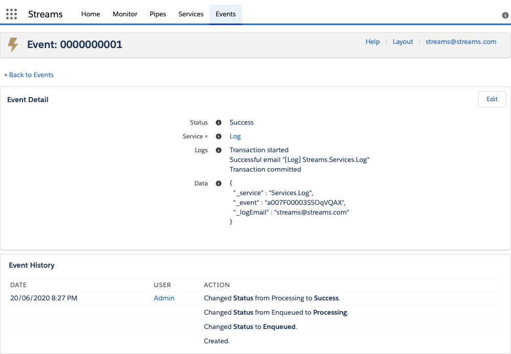
Task: Click the info icon in top-right corner
Action: (x=505, y=15)
